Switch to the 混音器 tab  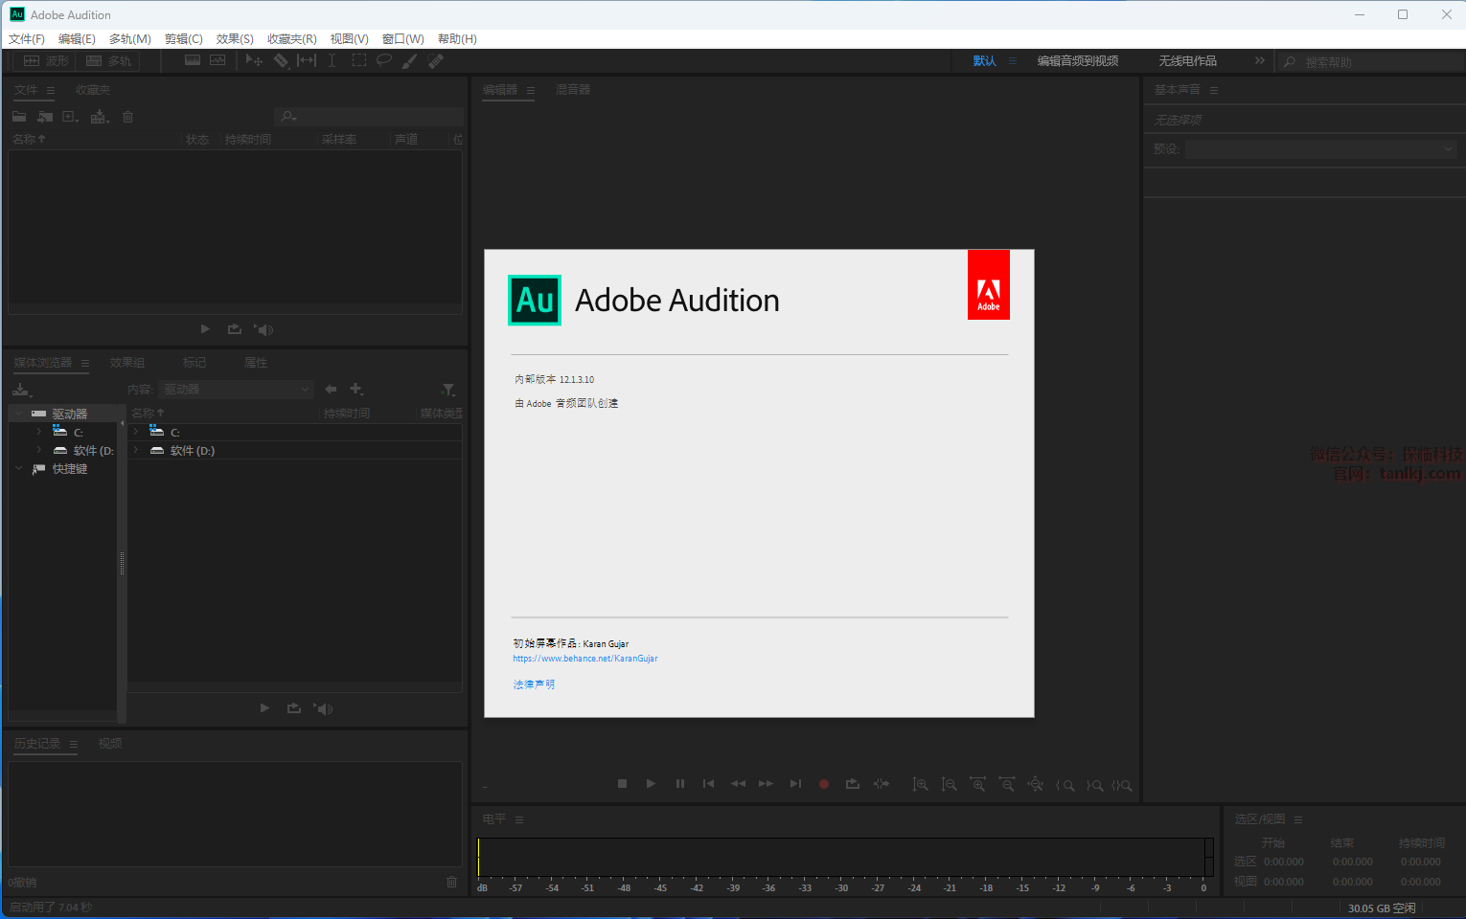(x=573, y=90)
